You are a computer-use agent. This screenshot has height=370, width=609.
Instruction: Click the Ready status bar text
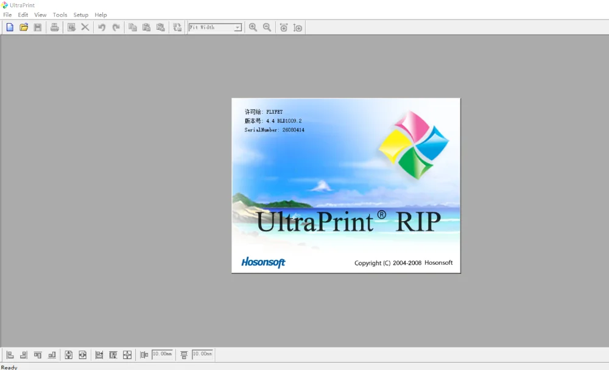pos(9,368)
